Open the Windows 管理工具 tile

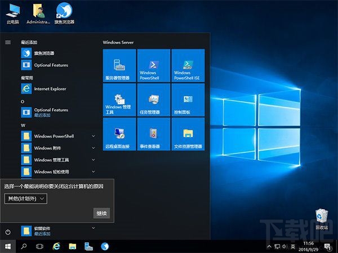coord(119,100)
